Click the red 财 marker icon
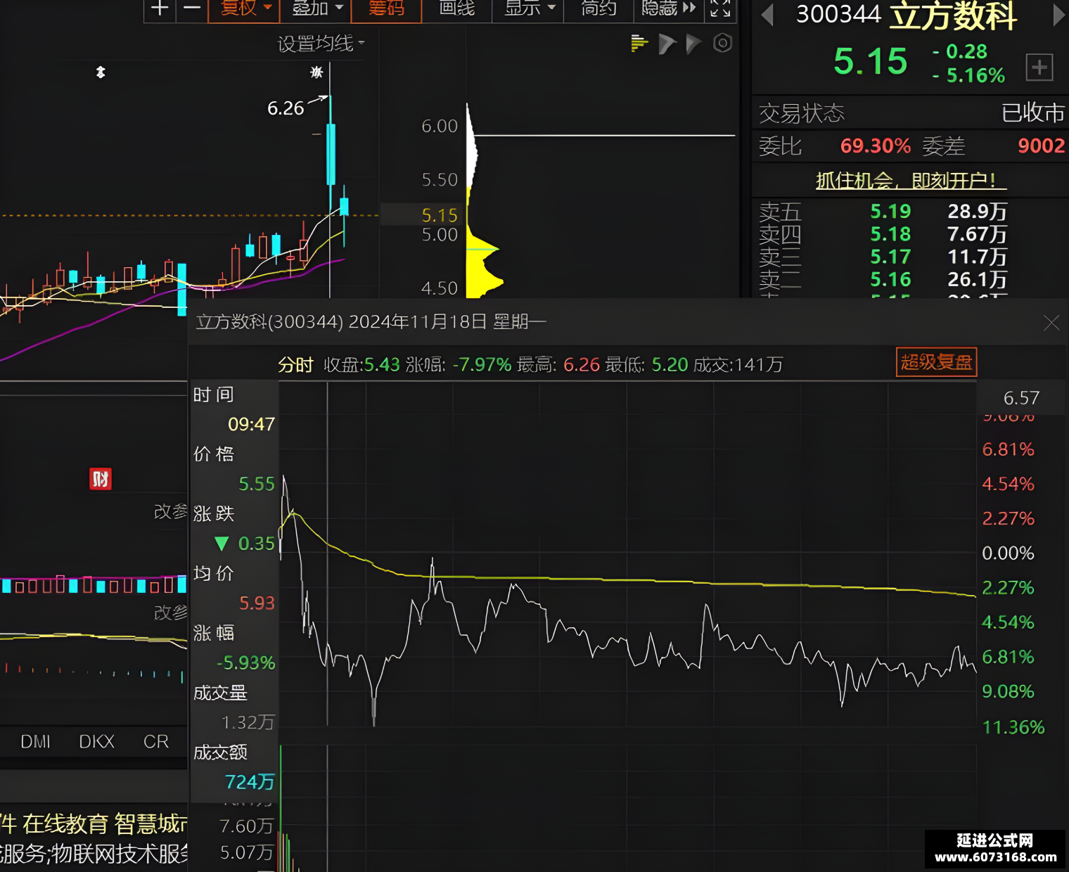The image size is (1069, 872). 101,480
